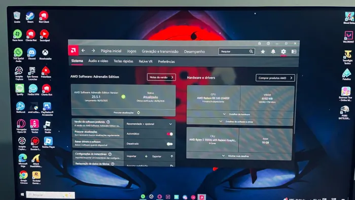Switch to the Teclas rápidas tab
Image resolution: width=355 pixels, height=200 pixels.
point(123,61)
